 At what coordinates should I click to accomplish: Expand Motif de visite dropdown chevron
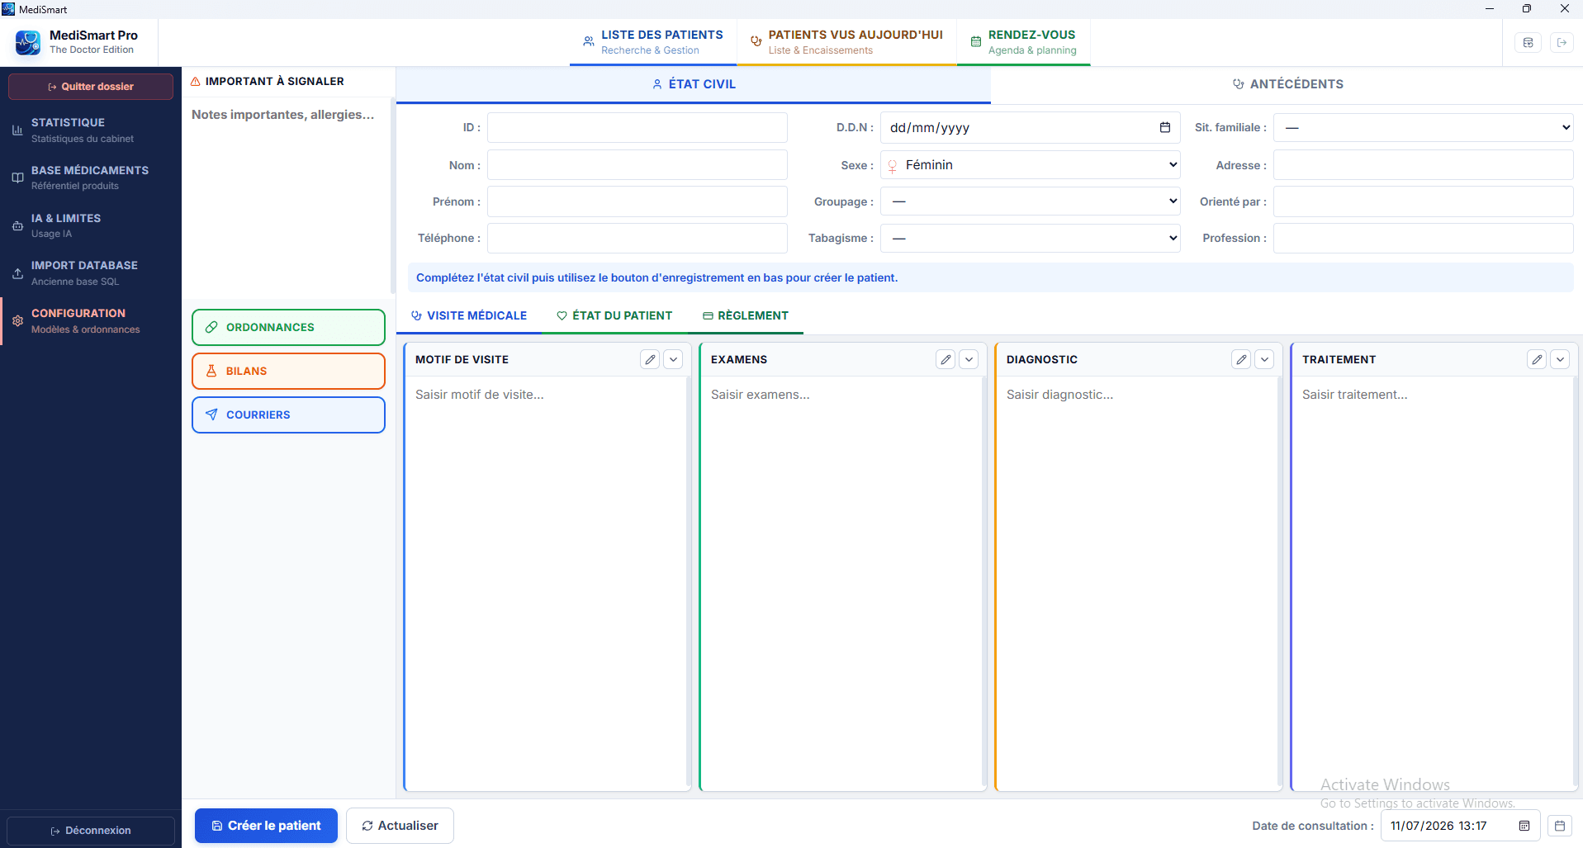(x=673, y=359)
